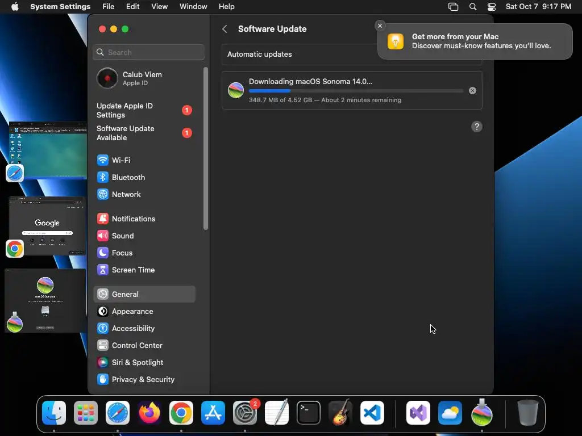Click System Settings icon in Dock

[245, 413]
